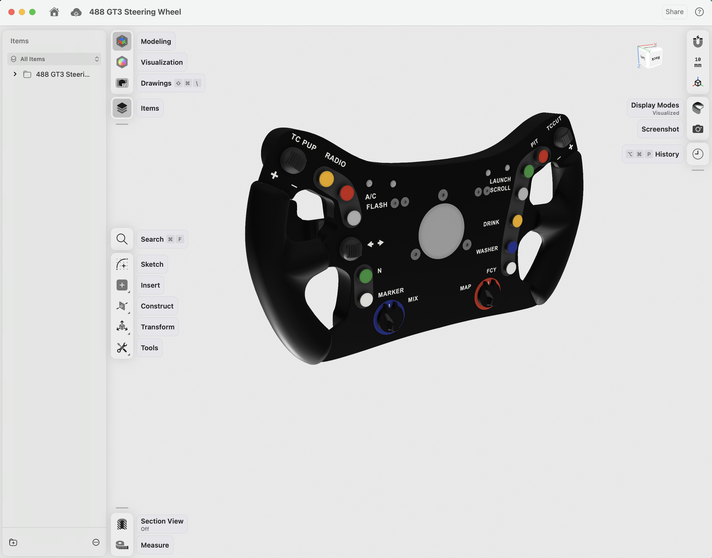Click the Visualization label button
This screenshot has height=558, width=712.
coord(162,62)
